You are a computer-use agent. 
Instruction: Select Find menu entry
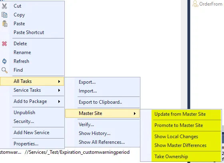32,70
